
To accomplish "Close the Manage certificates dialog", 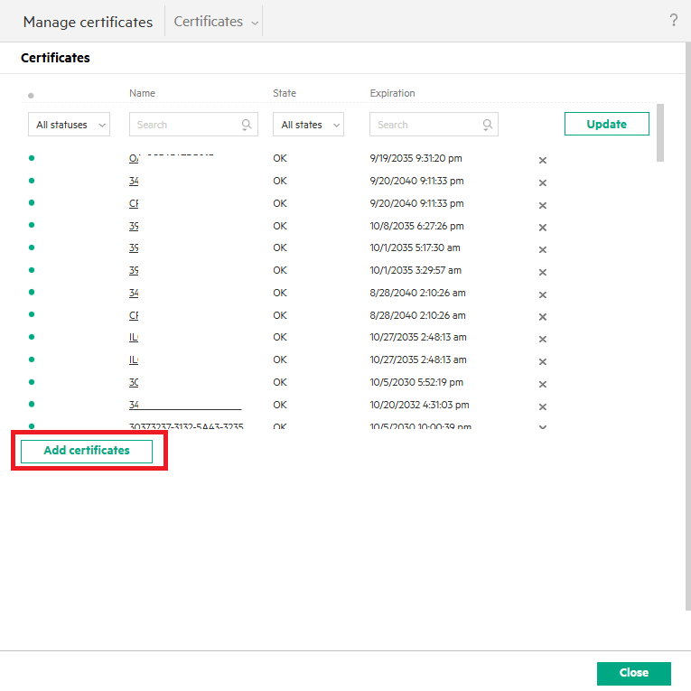I will click(x=633, y=673).
